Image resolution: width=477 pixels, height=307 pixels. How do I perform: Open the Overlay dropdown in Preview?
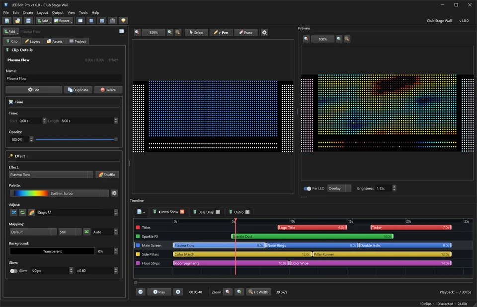[339, 188]
